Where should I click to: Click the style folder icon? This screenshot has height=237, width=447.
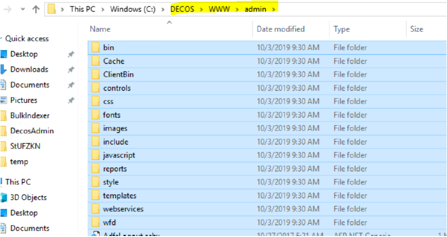click(96, 182)
